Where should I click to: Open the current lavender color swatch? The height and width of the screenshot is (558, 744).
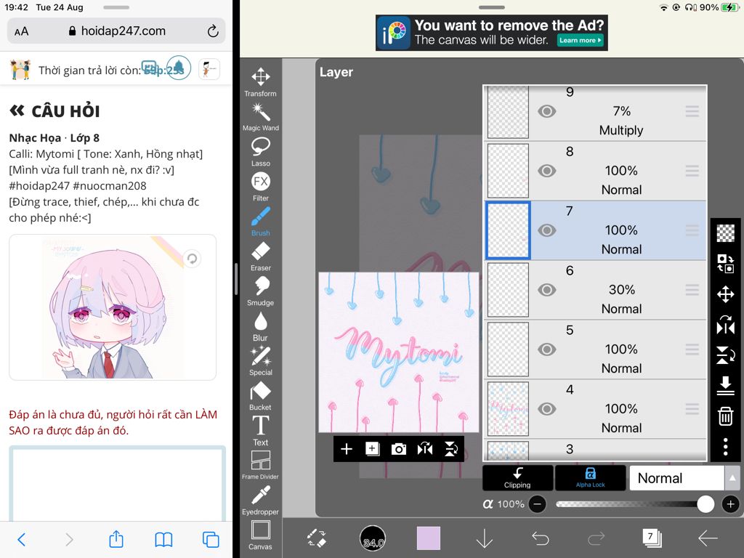429,538
